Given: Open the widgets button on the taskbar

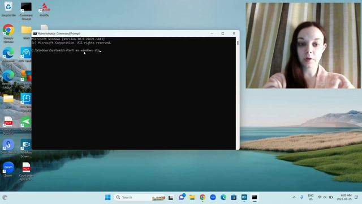Looking at the screenshot, I should pyautogui.click(x=5, y=197).
